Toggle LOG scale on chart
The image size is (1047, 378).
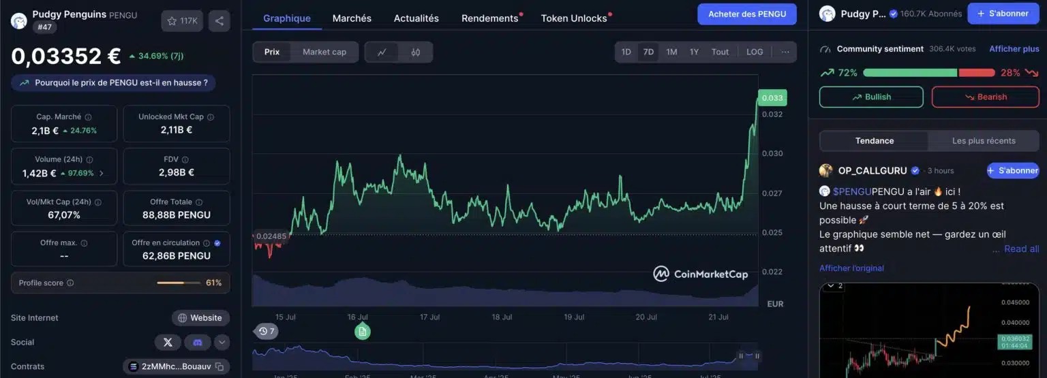click(755, 52)
